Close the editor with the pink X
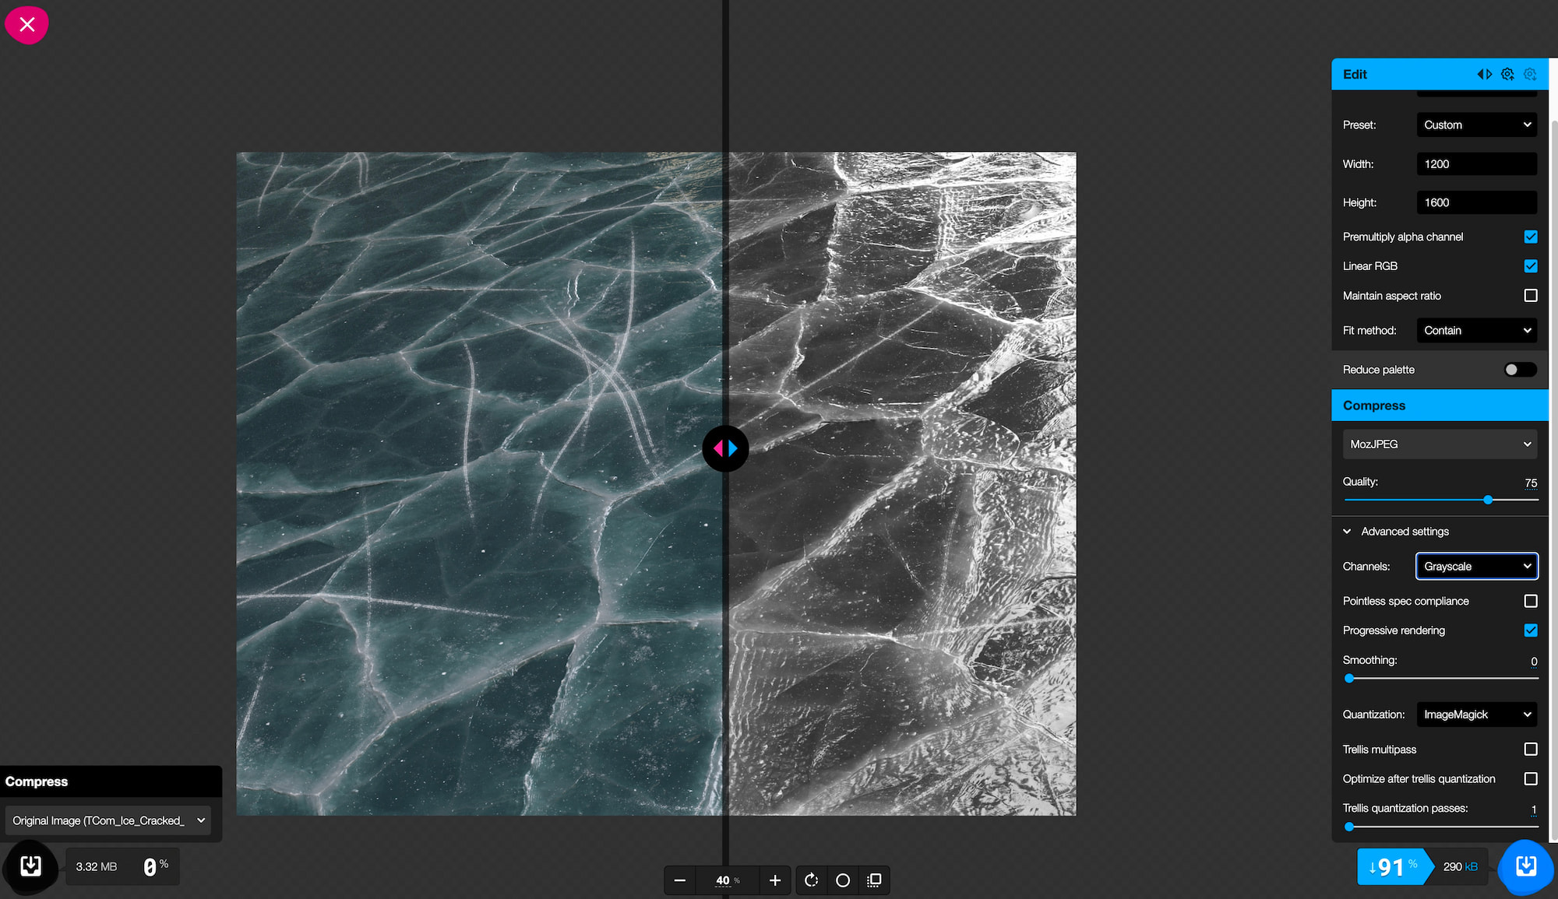1558x899 pixels. (26, 24)
